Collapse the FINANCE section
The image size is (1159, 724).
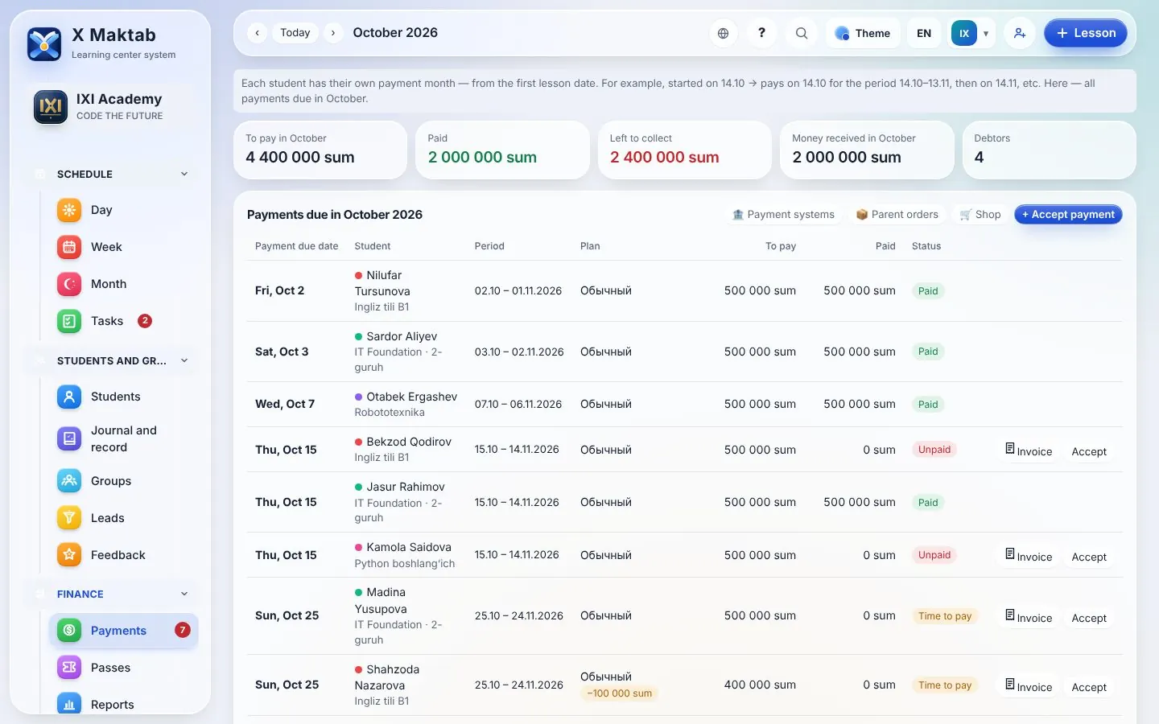pyautogui.click(x=184, y=594)
